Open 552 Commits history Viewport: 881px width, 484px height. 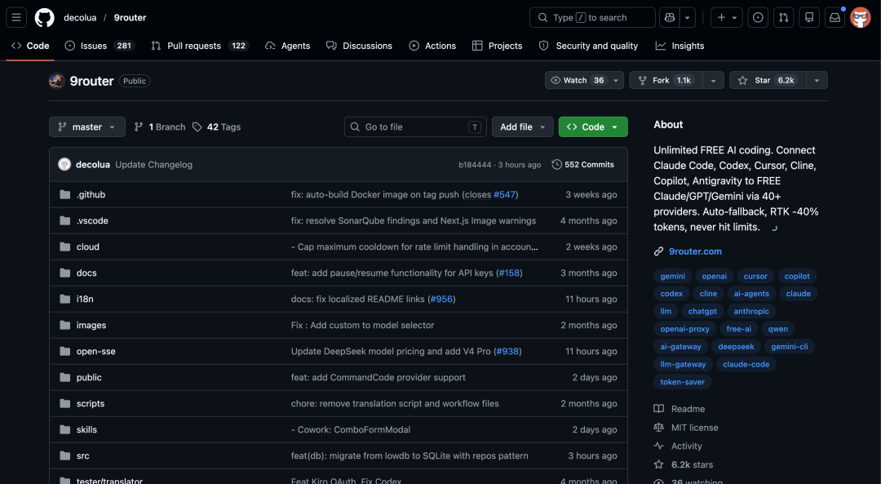(x=582, y=165)
